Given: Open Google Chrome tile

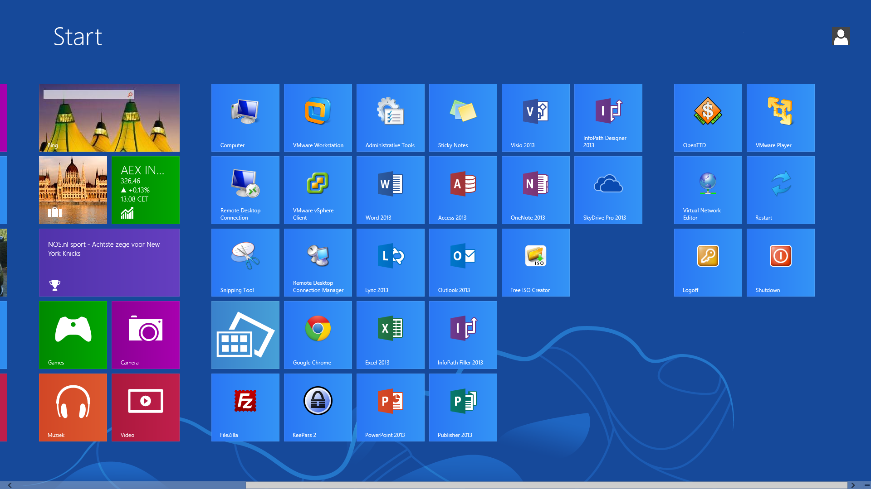Looking at the screenshot, I should (x=318, y=335).
